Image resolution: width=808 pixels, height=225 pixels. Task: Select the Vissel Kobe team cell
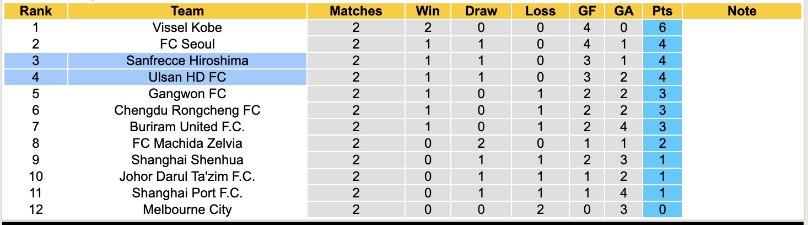coord(187,28)
